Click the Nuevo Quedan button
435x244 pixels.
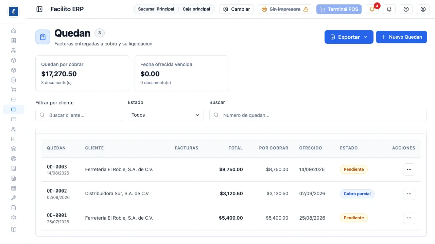point(401,37)
